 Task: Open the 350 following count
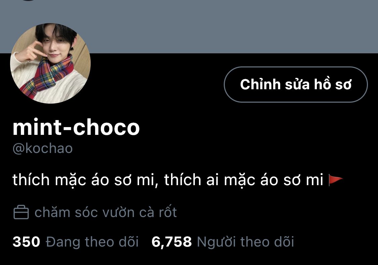[26, 242]
